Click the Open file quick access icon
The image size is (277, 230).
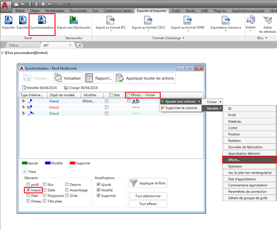point(23,4)
